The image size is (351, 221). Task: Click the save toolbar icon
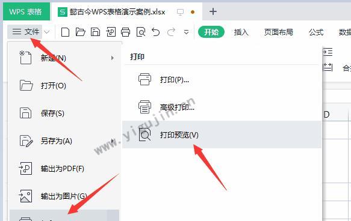[x=95, y=32]
